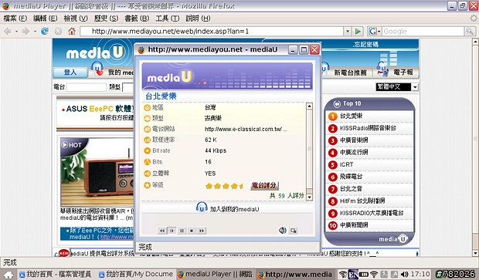
Task: Click the main page vertical scrollbar down arrow
Action: click(475, 253)
